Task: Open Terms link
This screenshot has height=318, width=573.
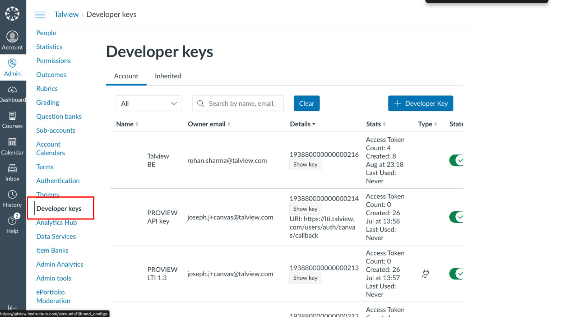Action: pyautogui.click(x=45, y=167)
